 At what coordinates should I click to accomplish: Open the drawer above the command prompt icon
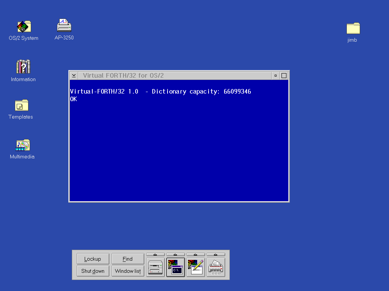(x=176, y=254)
